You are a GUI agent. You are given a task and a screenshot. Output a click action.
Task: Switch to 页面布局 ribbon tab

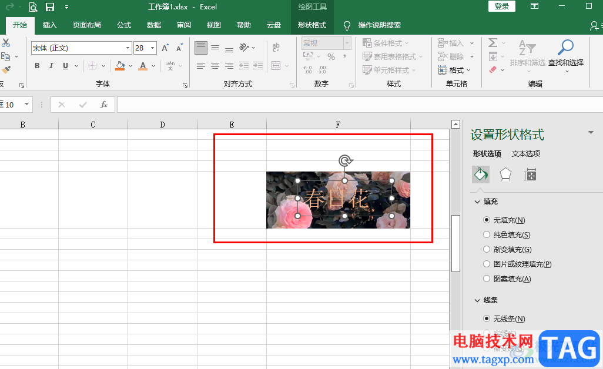[x=87, y=25]
